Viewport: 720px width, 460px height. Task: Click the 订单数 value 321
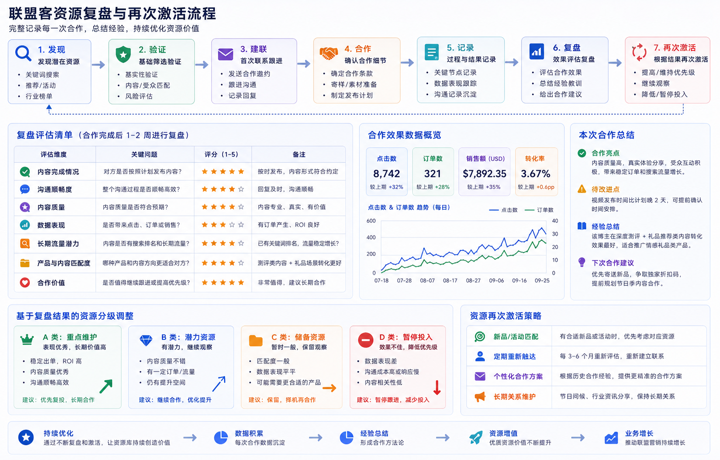(433, 174)
